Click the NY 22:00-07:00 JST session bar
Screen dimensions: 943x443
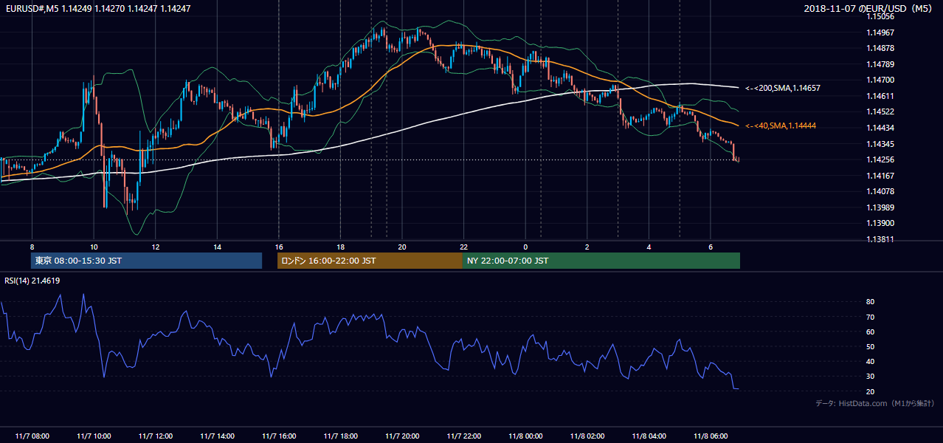[601, 261]
